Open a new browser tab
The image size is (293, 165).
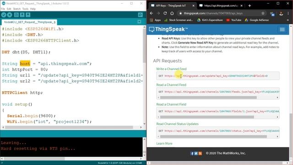click(250, 5)
